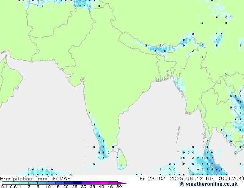The image size is (244, 188).
Task: Select the 15–20 mm legend swatch
Action: pos(60,183)
